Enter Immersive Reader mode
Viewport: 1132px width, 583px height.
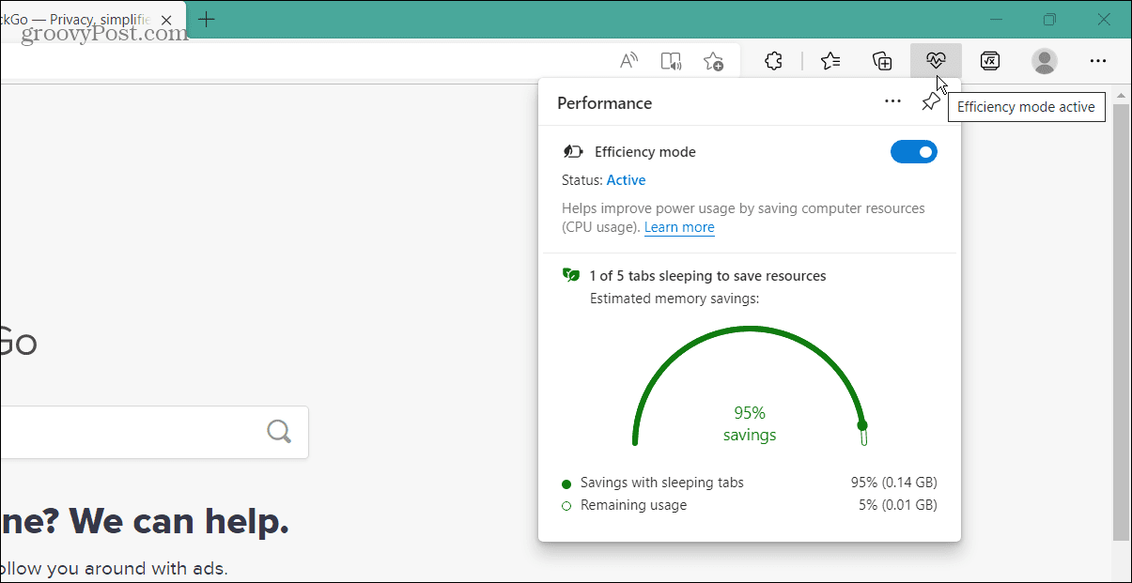click(x=671, y=60)
